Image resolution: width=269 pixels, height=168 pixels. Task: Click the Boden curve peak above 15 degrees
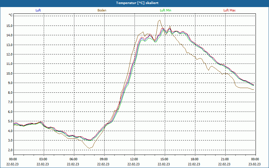tap(160, 20)
